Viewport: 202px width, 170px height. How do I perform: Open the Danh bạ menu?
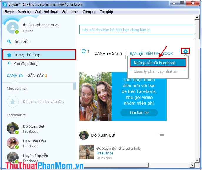pos(24,12)
